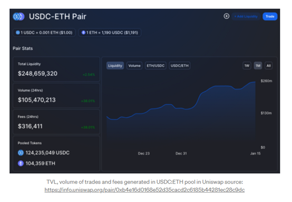Set chart range to All
The width and height of the screenshot is (292, 202).
point(268,66)
